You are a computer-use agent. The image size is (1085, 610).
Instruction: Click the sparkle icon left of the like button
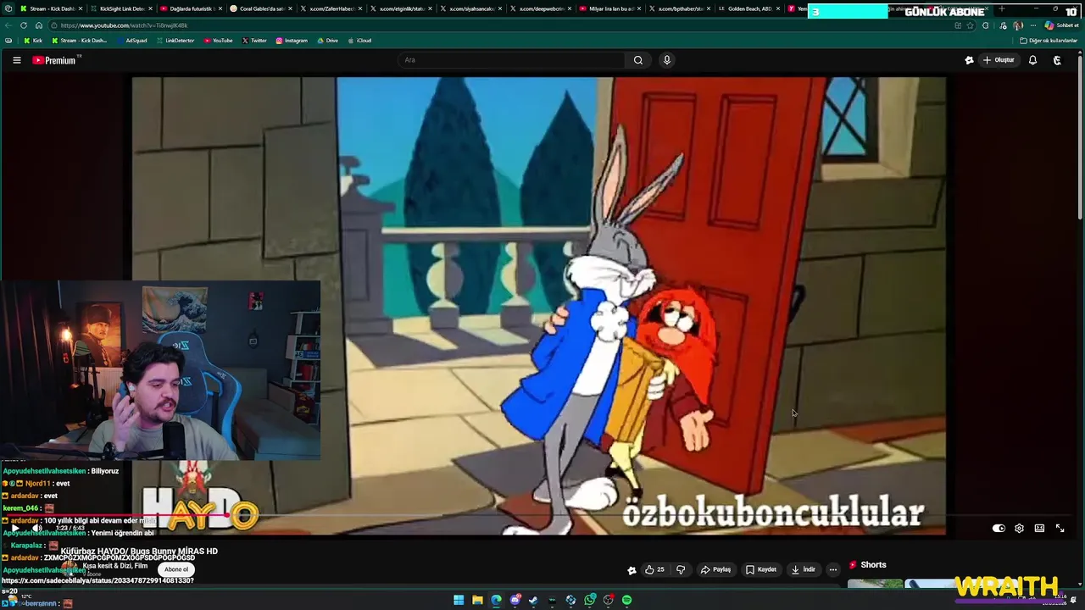coord(632,570)
